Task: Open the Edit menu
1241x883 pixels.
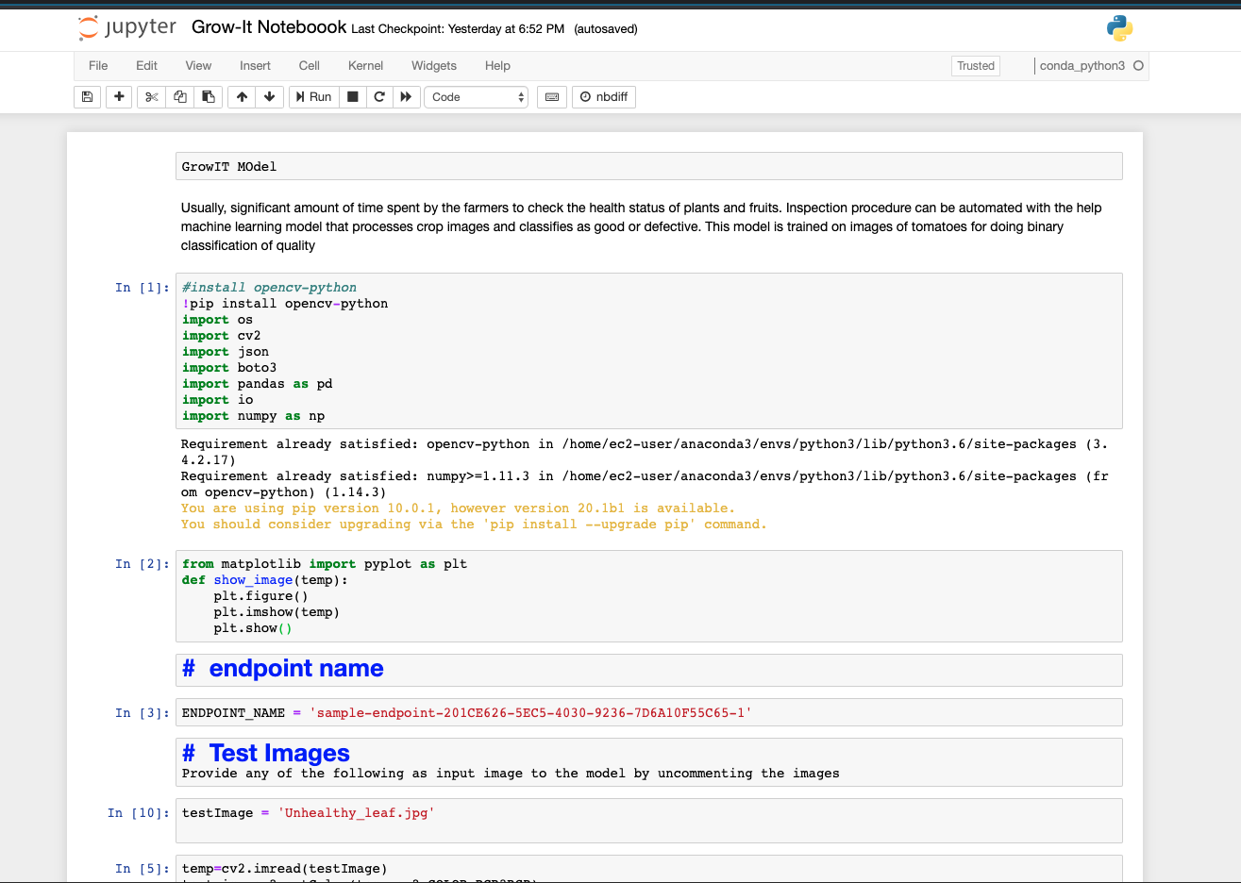Action: [146, 66]
